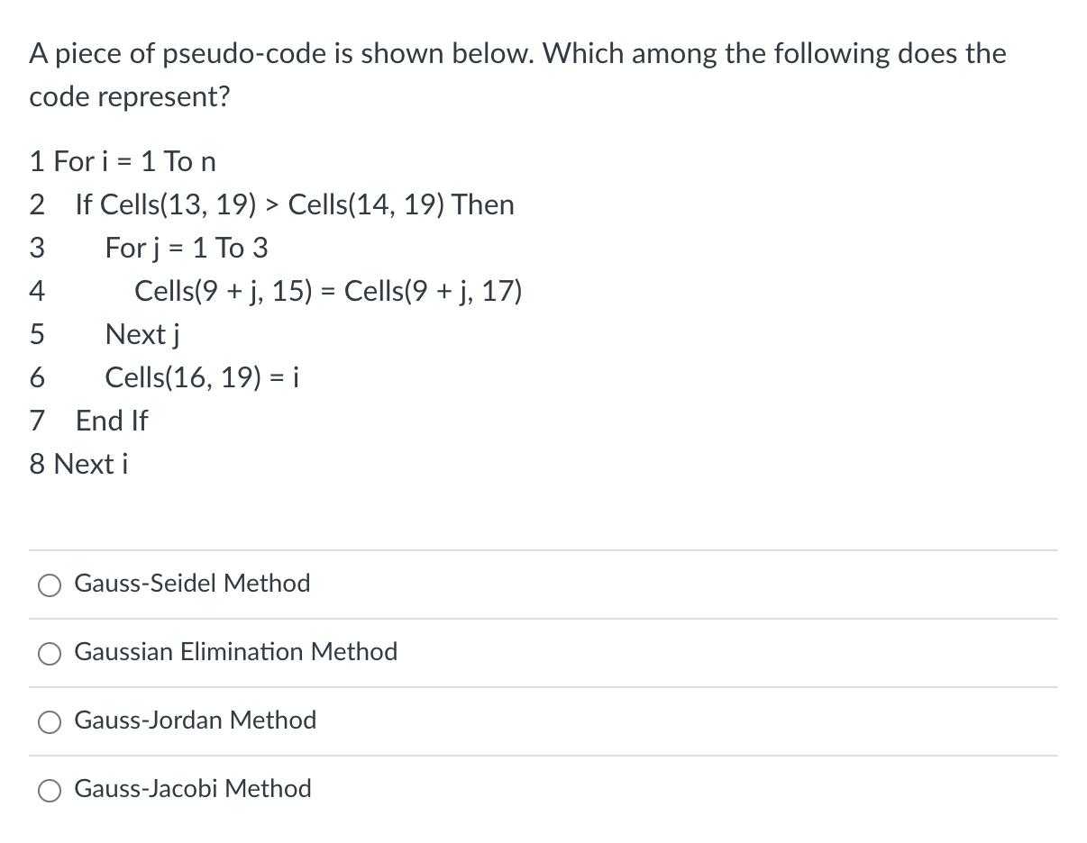
Task: Click the "Gauss-Jacobi Method" answer text
Action: (193, 789)
